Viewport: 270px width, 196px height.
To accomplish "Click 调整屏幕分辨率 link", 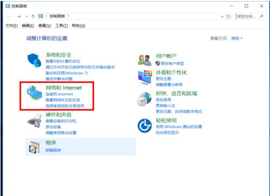I will 169,84.
